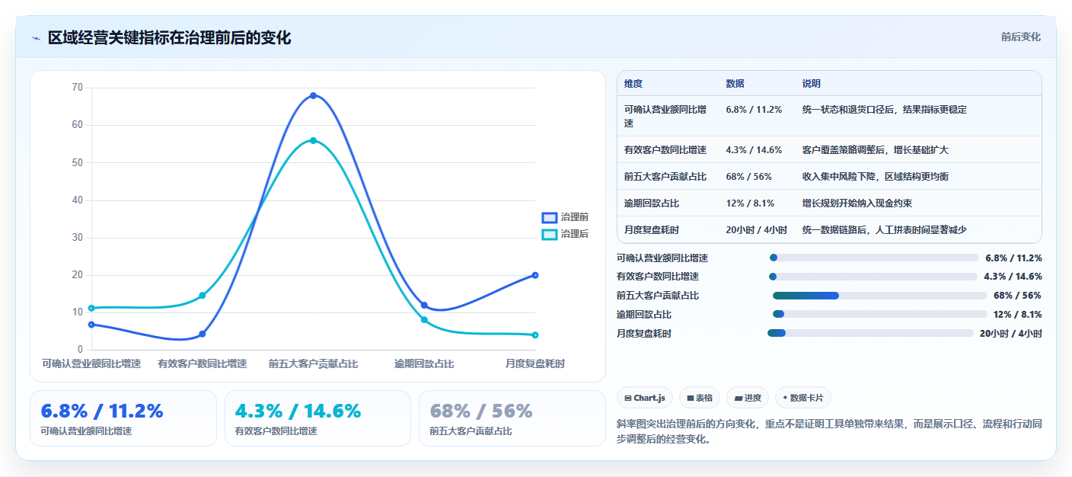This screenshot has height=477, width=1072.
Task: Click the 数据卡片 tag chip
Action: click(803, 398)
